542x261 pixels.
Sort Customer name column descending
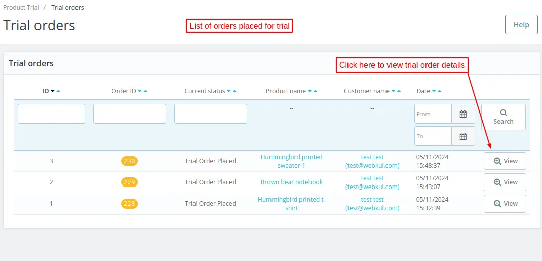(x=394, y=91)
